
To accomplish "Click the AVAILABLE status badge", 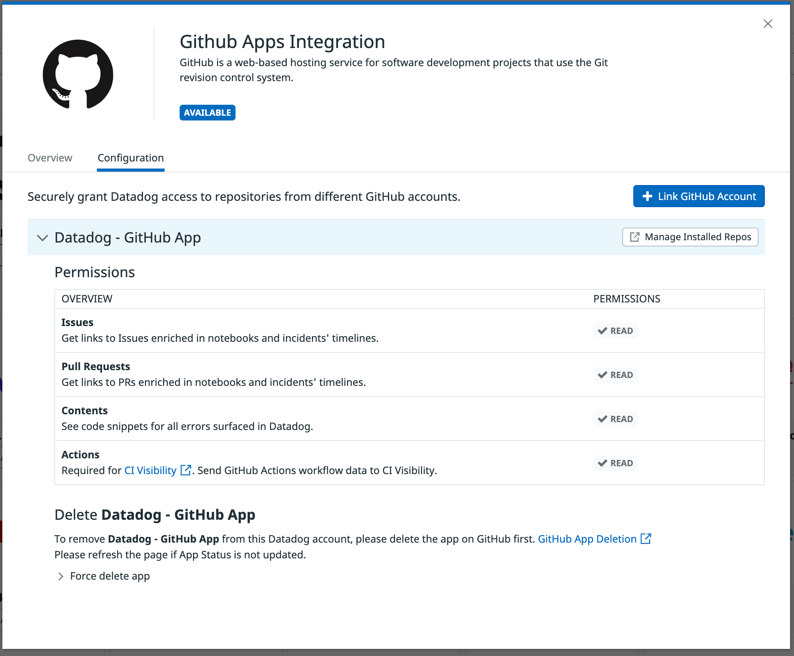I will pyautogui.click(x=207, y=113).
